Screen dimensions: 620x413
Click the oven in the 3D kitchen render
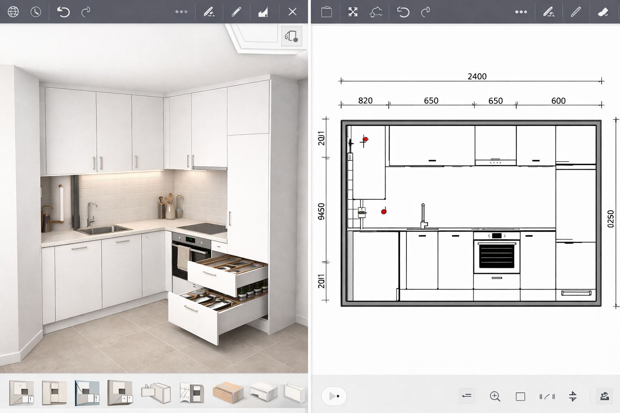191,256
